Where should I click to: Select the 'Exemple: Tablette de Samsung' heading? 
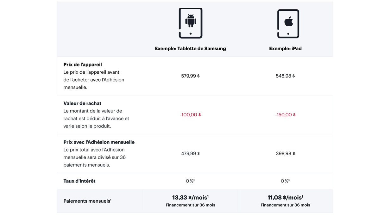click(x=190, y=48)
